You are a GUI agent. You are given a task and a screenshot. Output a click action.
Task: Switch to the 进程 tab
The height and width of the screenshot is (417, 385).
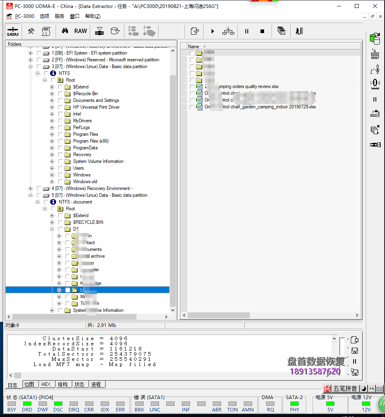96,384
